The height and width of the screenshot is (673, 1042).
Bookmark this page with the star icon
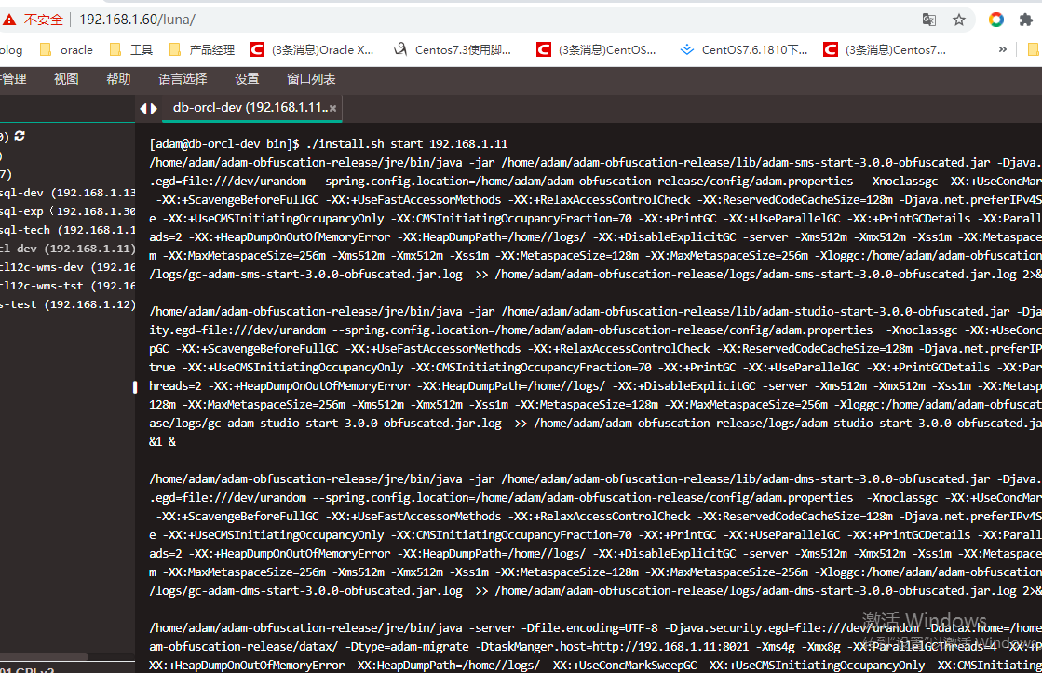pyautogui.click(x=959, y=20)
